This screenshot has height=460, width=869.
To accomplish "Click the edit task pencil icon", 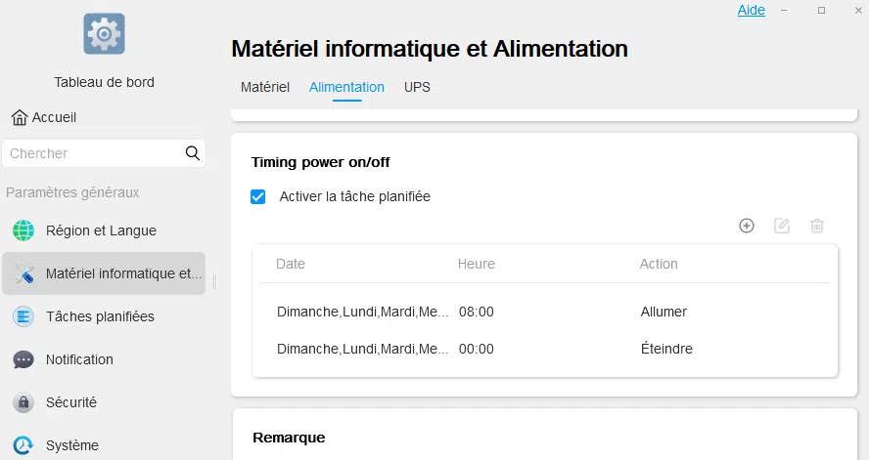I will coord(782,226).
